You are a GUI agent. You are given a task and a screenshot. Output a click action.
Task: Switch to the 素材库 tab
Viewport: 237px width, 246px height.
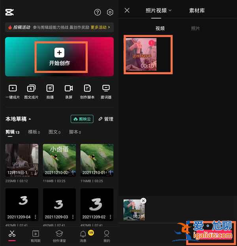(197, 11)
